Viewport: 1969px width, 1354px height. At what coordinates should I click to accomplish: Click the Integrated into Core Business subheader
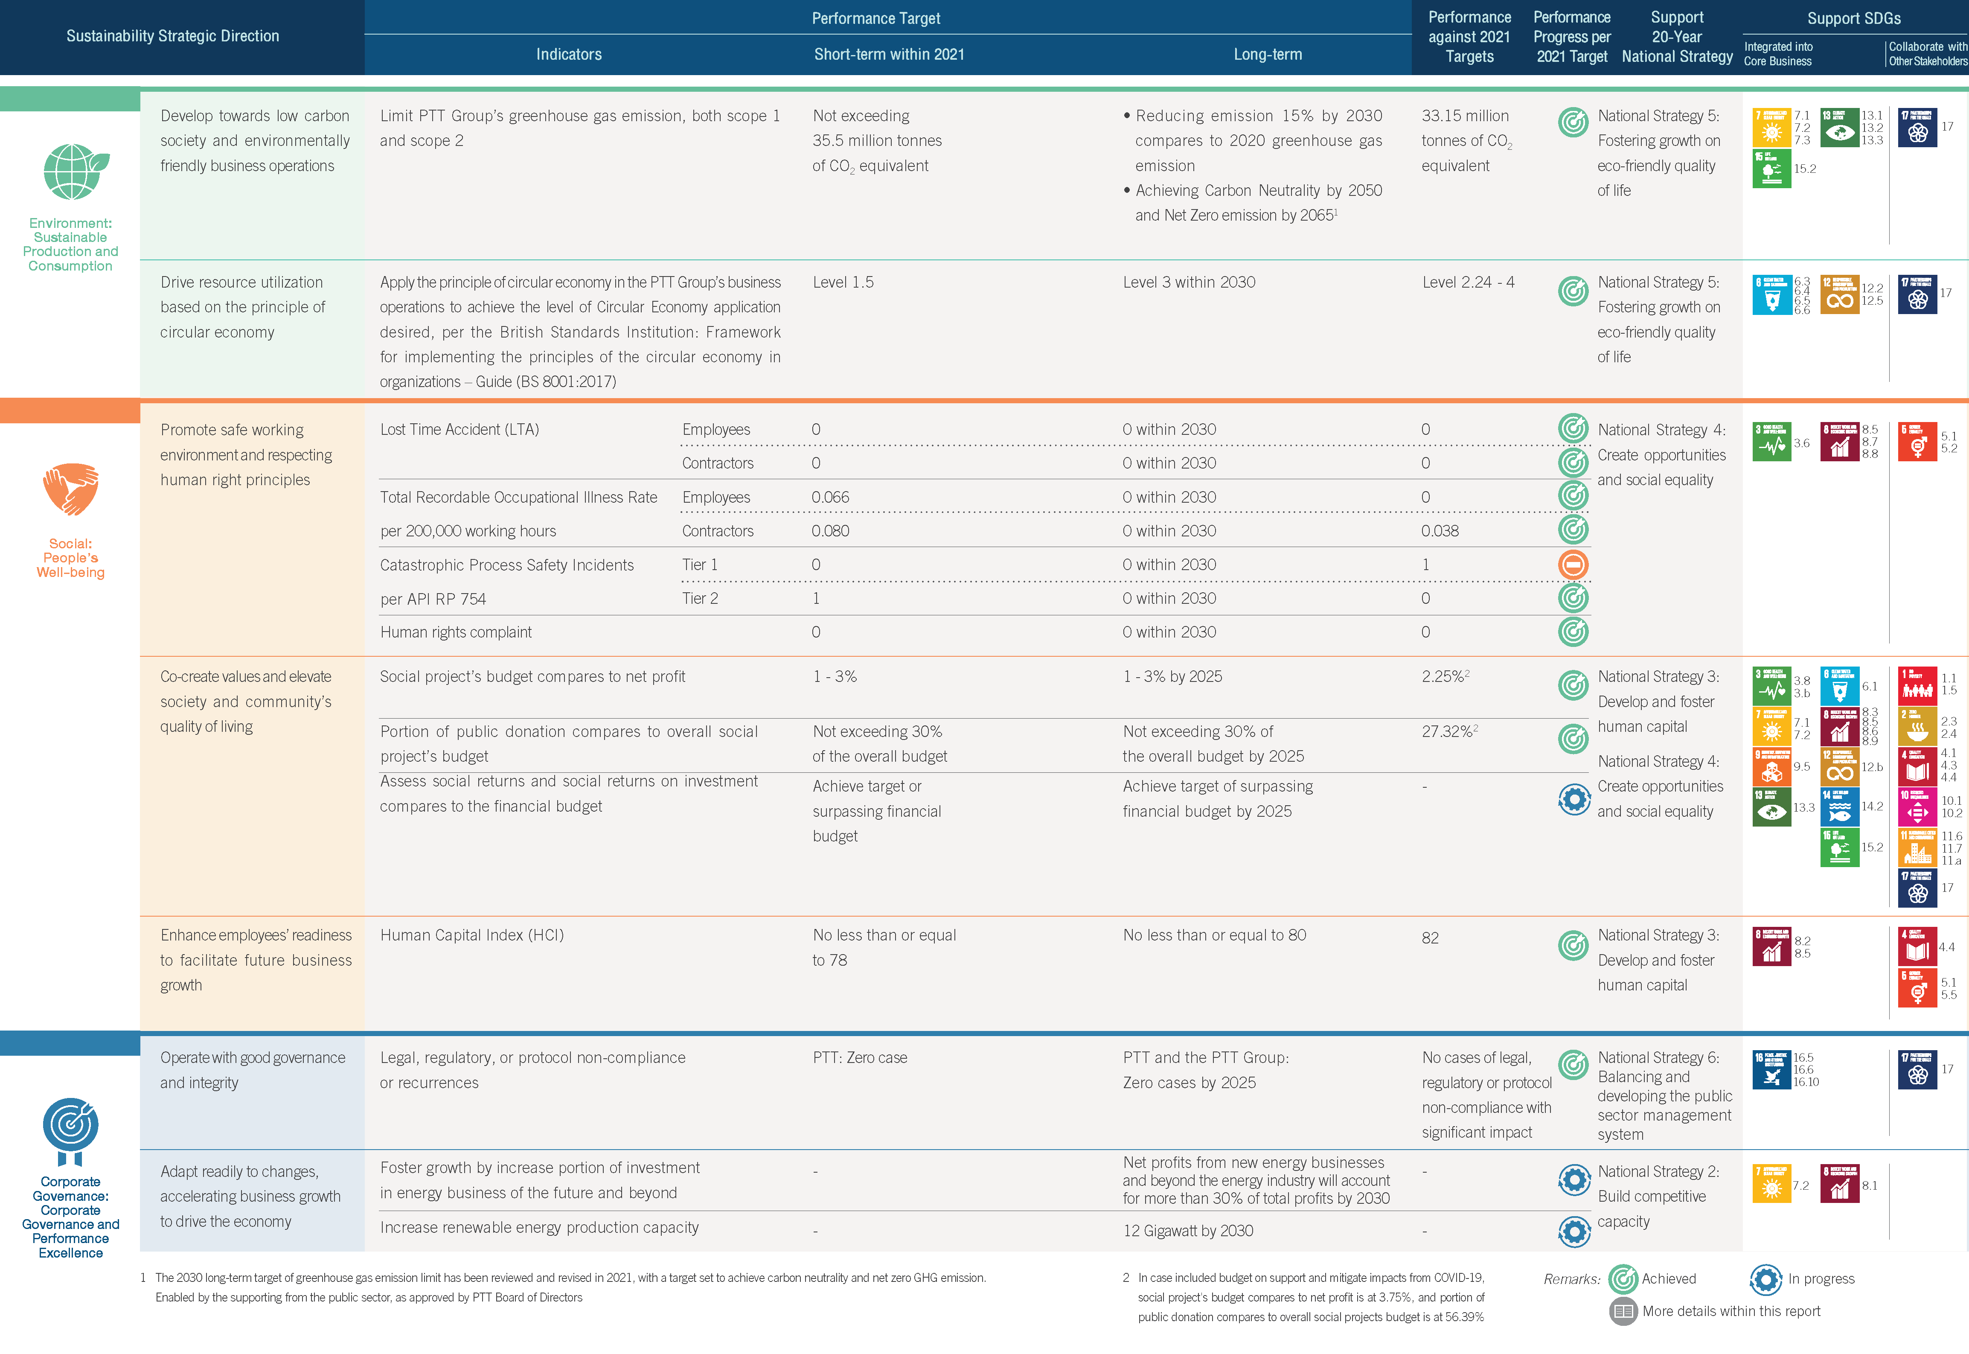coord(1778,53)
